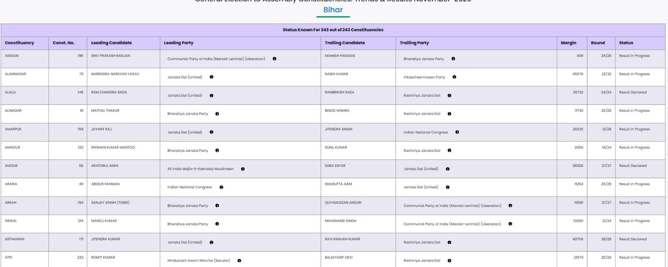Click candidate name AKHTARUL IMAN
Image resolution: width=668 pixels, height=267 pixels.
(105, 166)
